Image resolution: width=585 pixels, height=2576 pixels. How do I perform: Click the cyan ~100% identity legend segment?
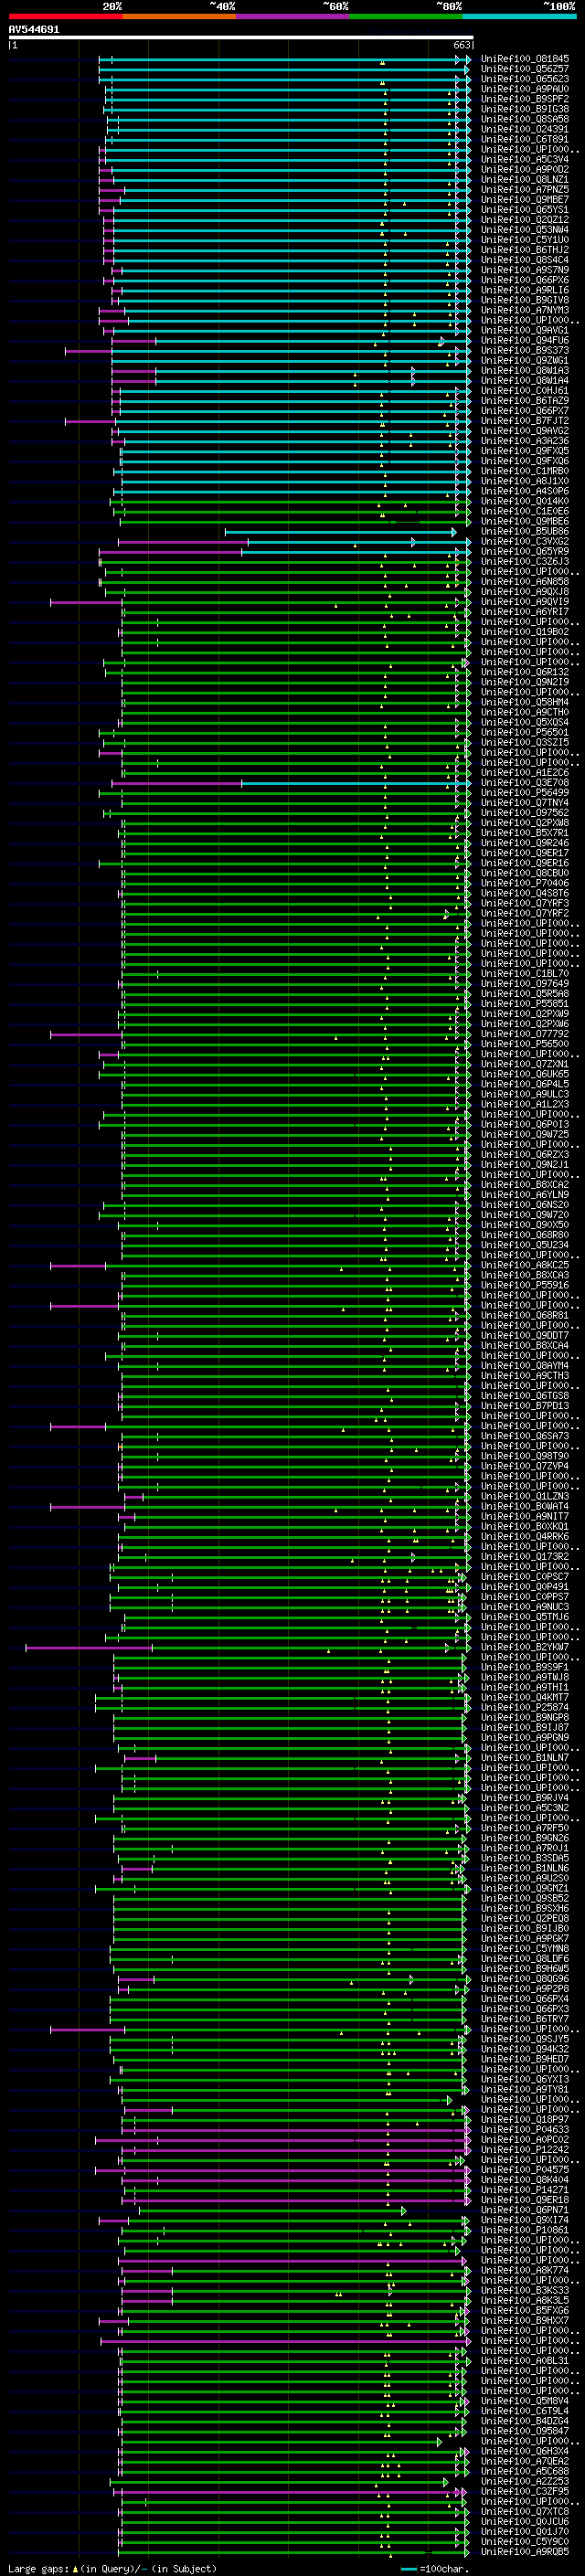[520, 16]
